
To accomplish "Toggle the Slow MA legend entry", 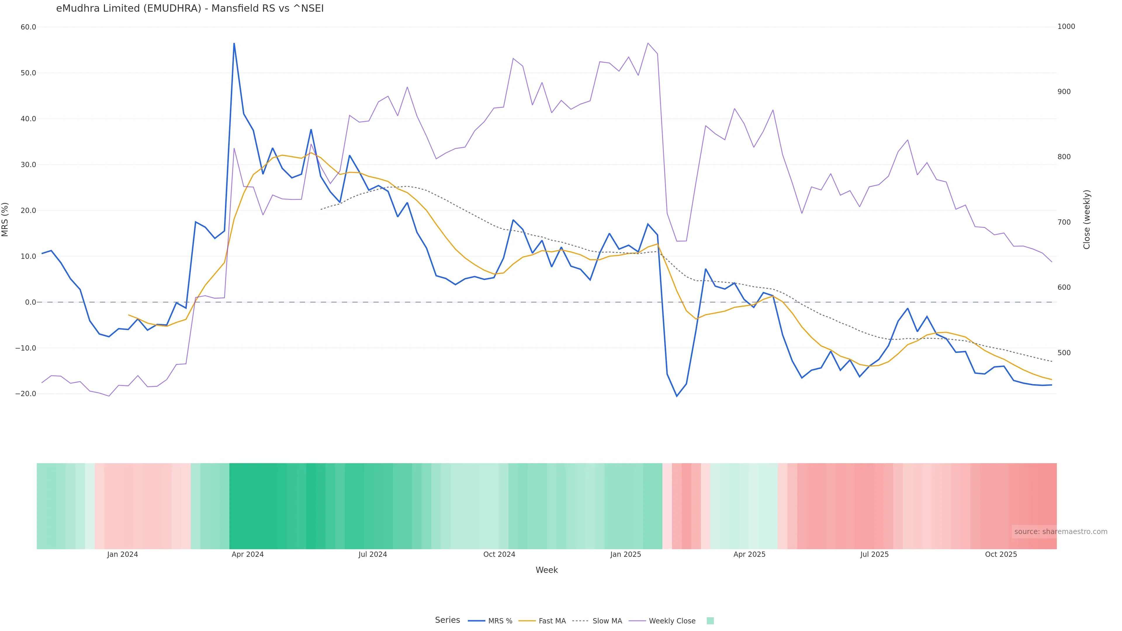I will point(607,621).
